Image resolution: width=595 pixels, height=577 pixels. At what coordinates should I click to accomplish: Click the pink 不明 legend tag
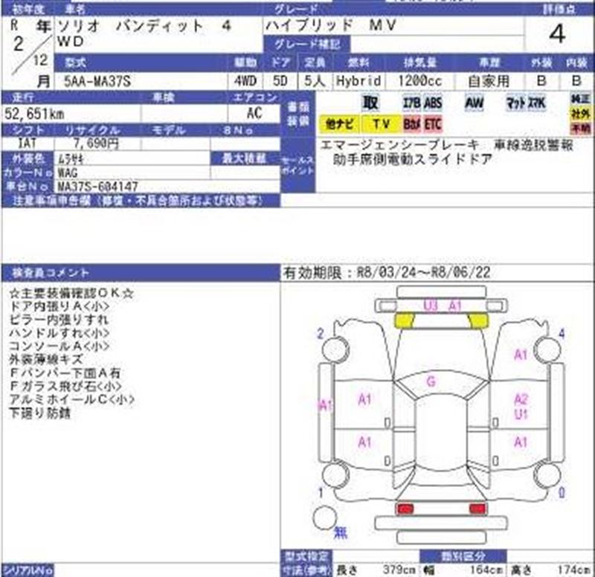[x=581, y=128]
